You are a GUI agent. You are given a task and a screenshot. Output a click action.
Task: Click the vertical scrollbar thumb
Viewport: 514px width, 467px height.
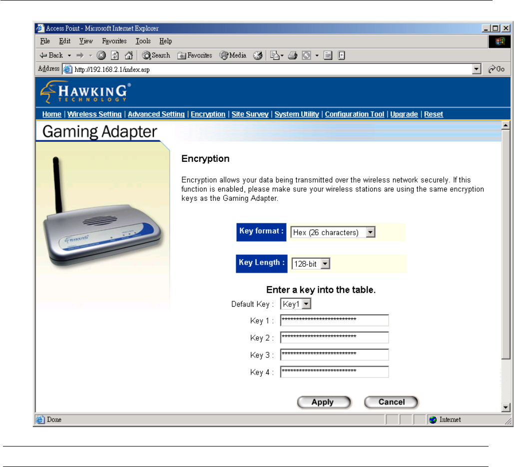[506, 244]
